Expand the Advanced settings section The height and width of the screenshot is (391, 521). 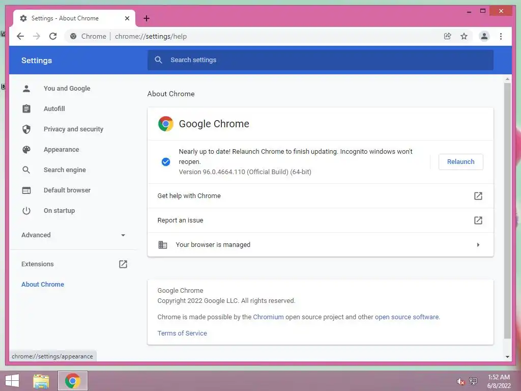(73, 235)
